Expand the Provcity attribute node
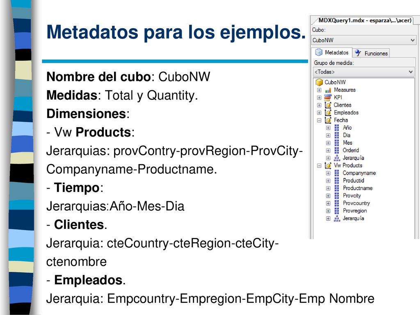Viewport: 420px width, 315px height. (x=328, y=196)
